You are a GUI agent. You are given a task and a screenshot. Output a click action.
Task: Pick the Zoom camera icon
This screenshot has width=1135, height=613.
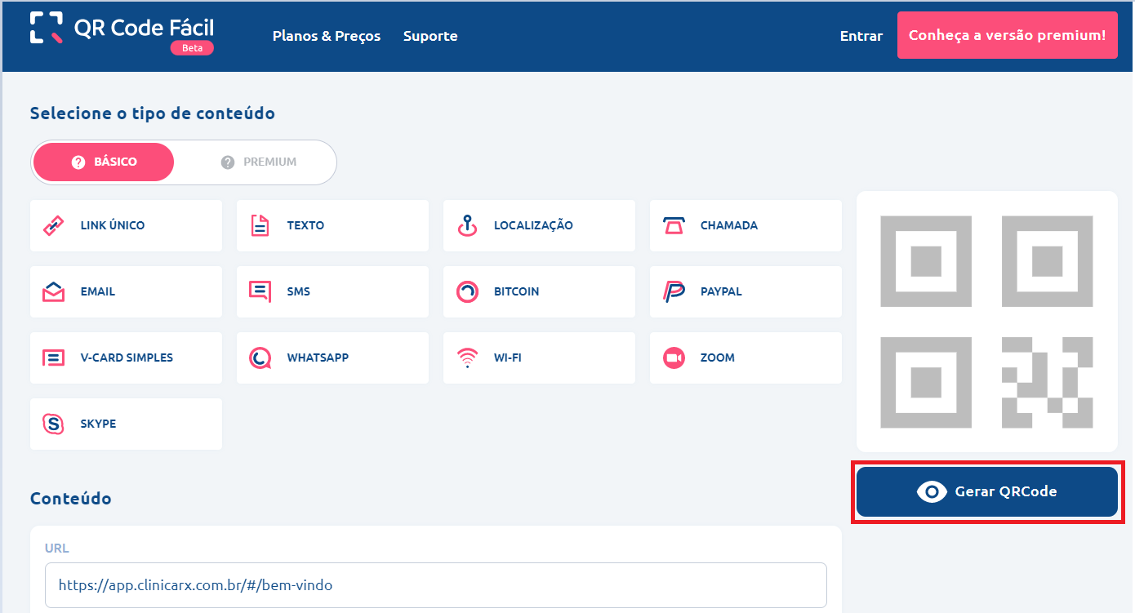674,358
